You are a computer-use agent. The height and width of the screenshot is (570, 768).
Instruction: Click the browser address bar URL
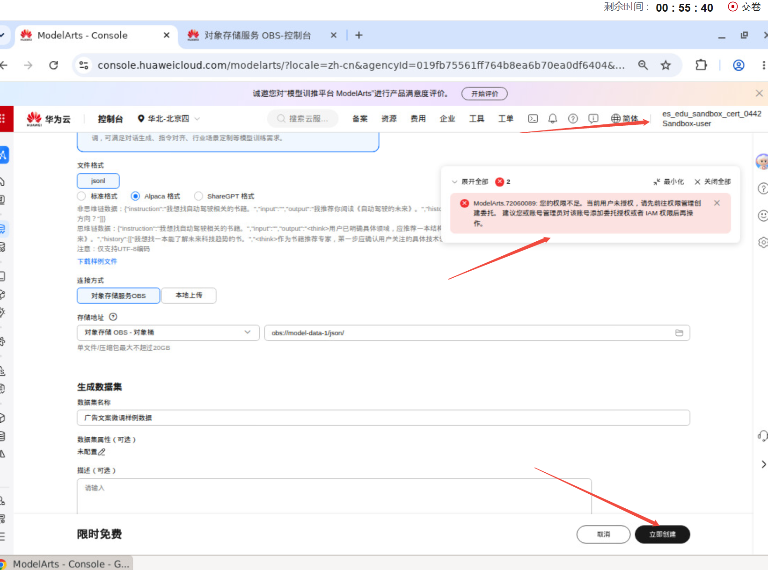(x=361, y=65)
